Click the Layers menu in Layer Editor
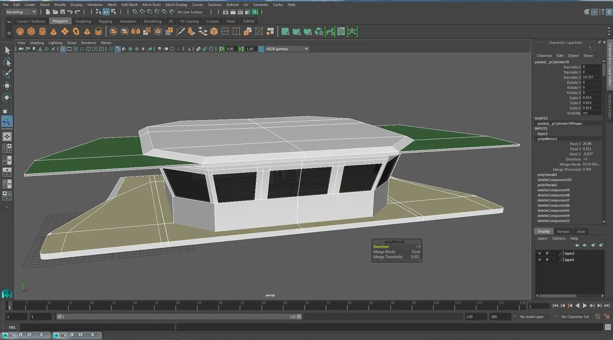Image resolution: width=613 pixels, height=340 pixels. (542, 238)
